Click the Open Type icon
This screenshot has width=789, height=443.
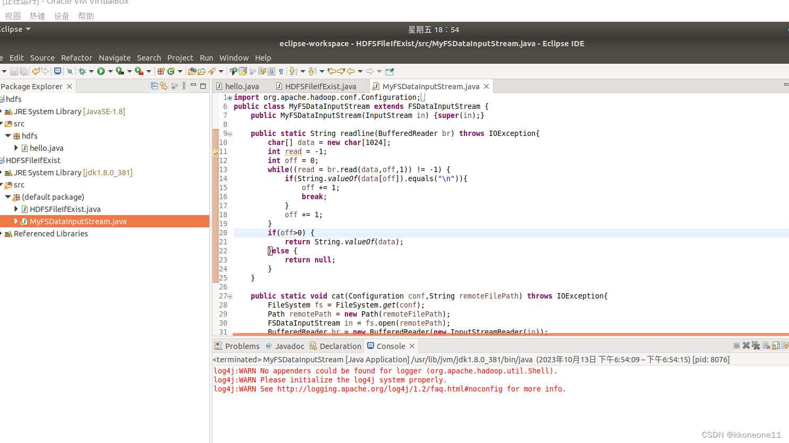[192, 71]
